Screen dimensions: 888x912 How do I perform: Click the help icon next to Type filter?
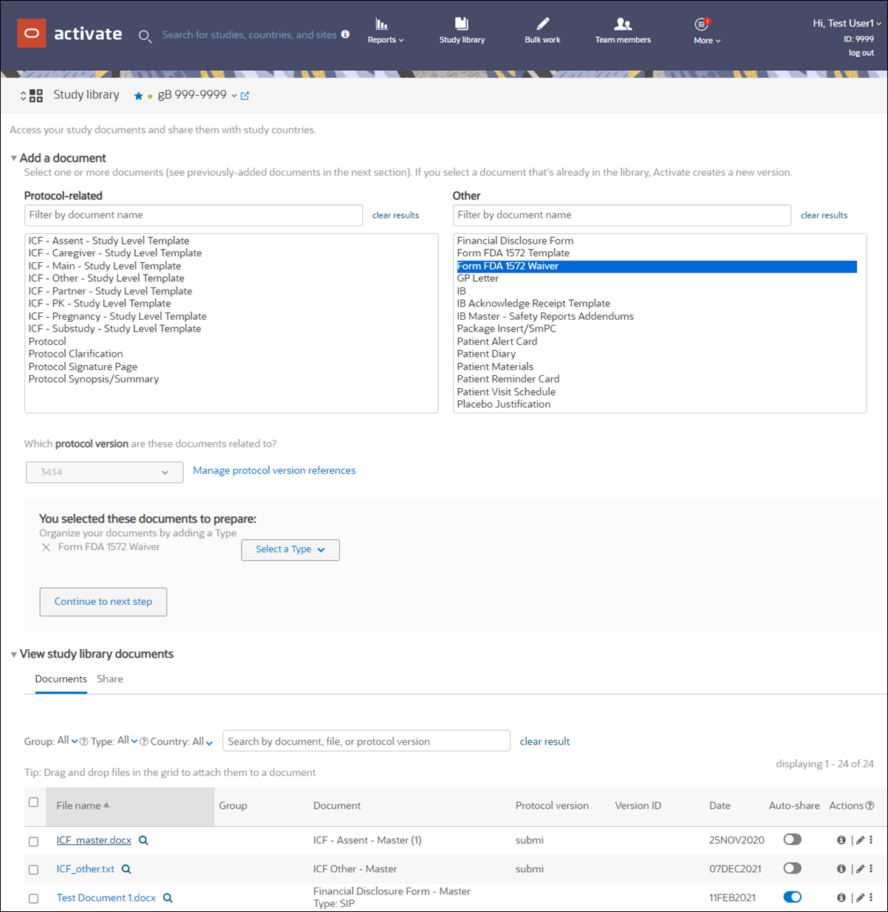(144, 741)
